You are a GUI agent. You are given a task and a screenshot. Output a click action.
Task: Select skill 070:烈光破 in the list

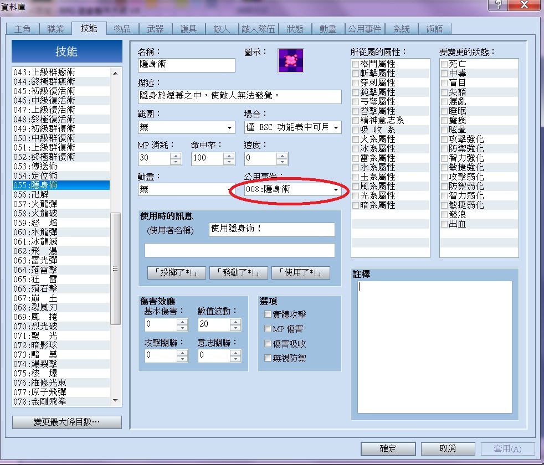[61, 326]
